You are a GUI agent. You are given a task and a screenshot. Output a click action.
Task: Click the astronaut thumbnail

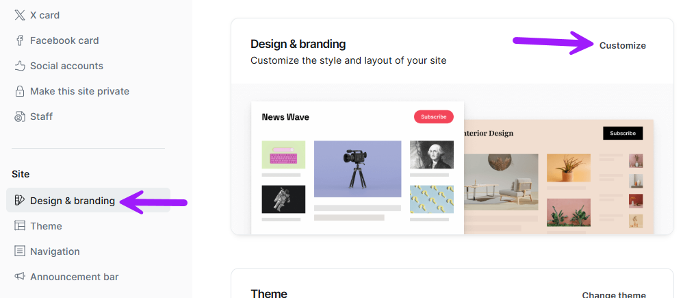(283, 199)
